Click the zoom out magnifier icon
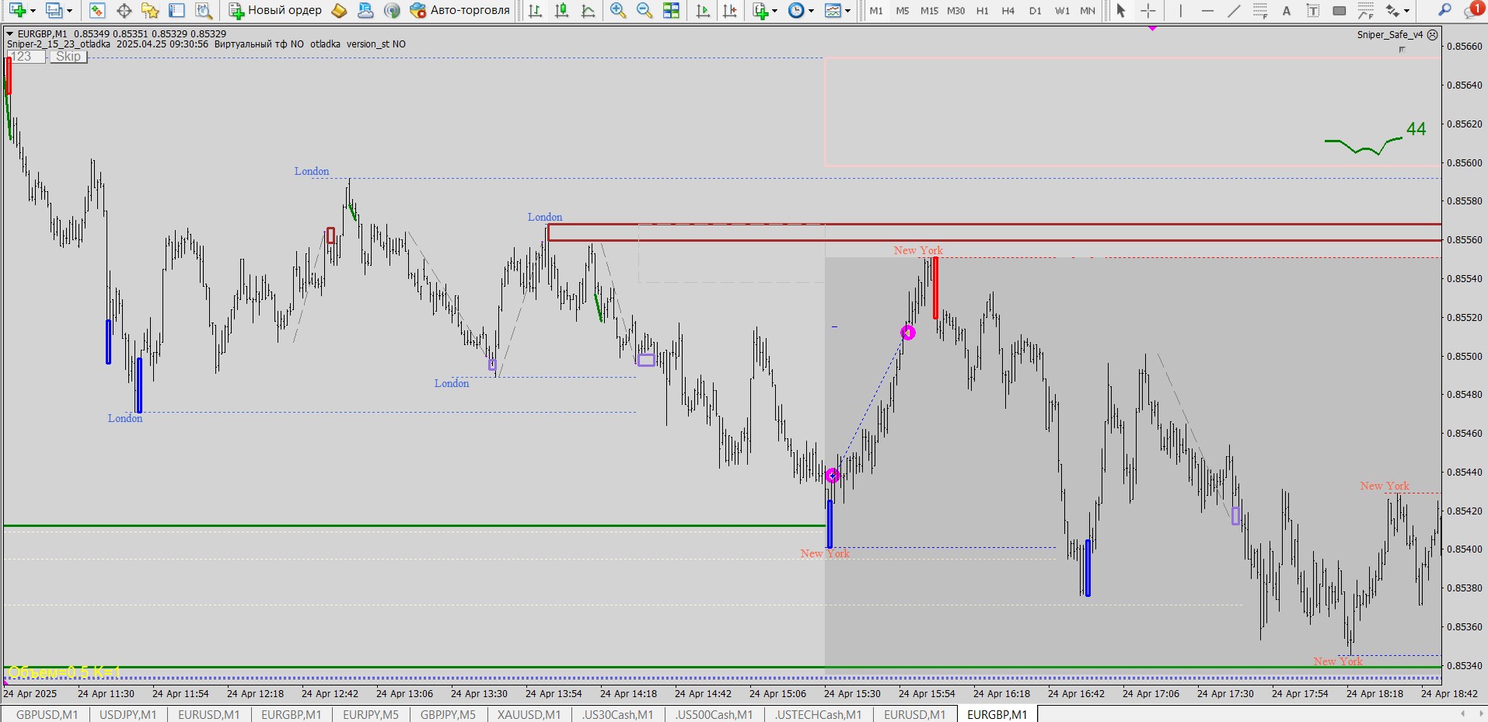The height and width of the screenshot is (722, 1488). [x=644, y=10]
